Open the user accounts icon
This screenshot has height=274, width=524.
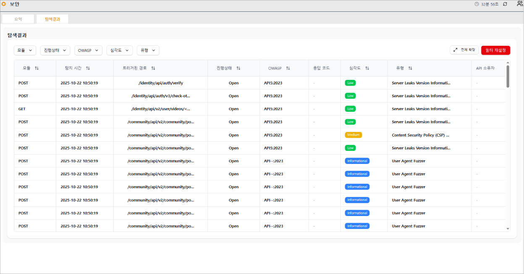[519, 4]
